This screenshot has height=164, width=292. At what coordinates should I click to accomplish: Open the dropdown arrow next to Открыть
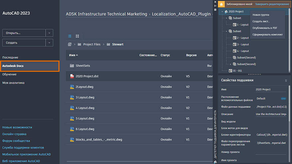50,33
